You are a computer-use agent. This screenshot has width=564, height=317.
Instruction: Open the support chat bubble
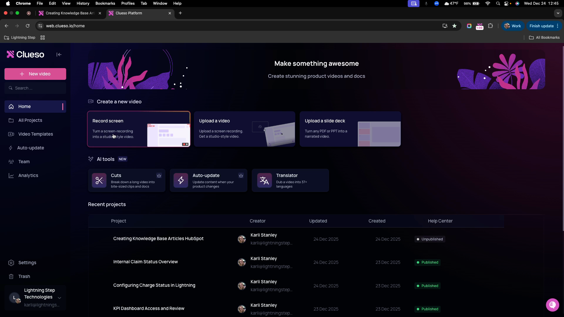(x=553, y=305)
